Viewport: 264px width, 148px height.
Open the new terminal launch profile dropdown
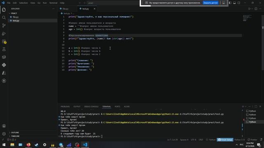point(246,106)
